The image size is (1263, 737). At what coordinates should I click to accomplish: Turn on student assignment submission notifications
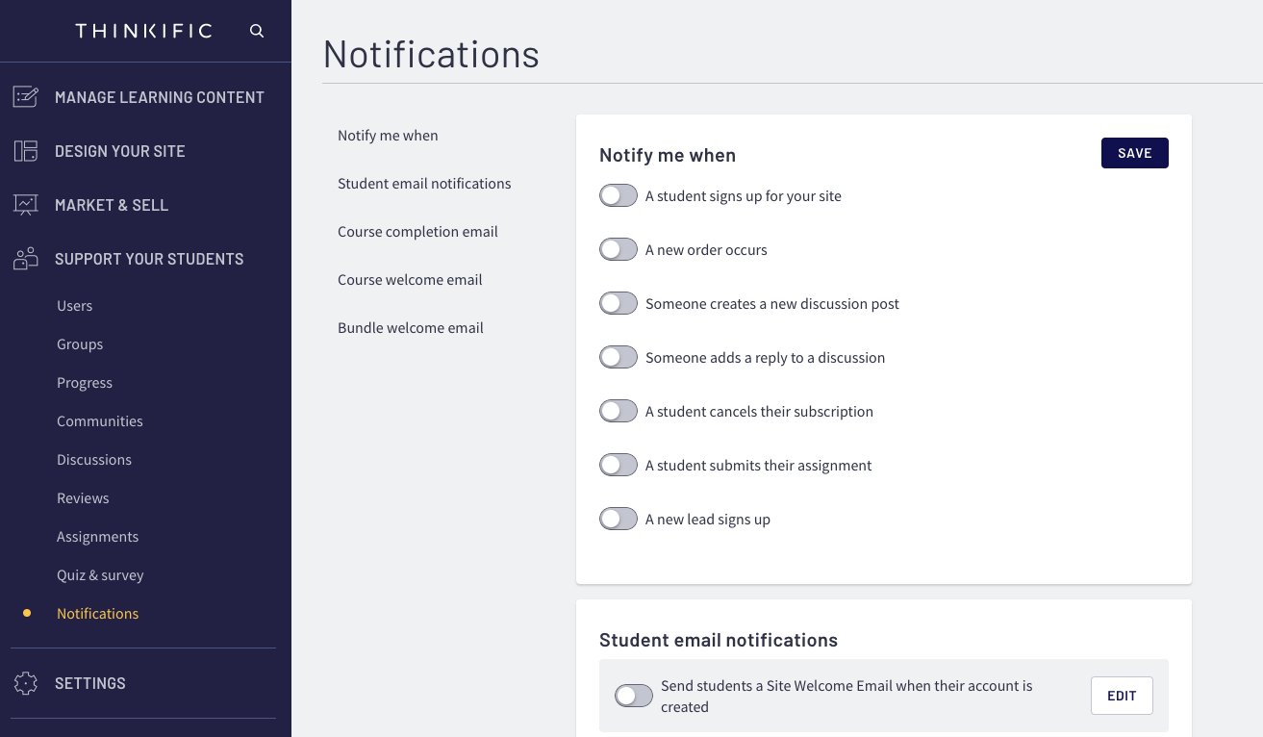pos(619,465)
